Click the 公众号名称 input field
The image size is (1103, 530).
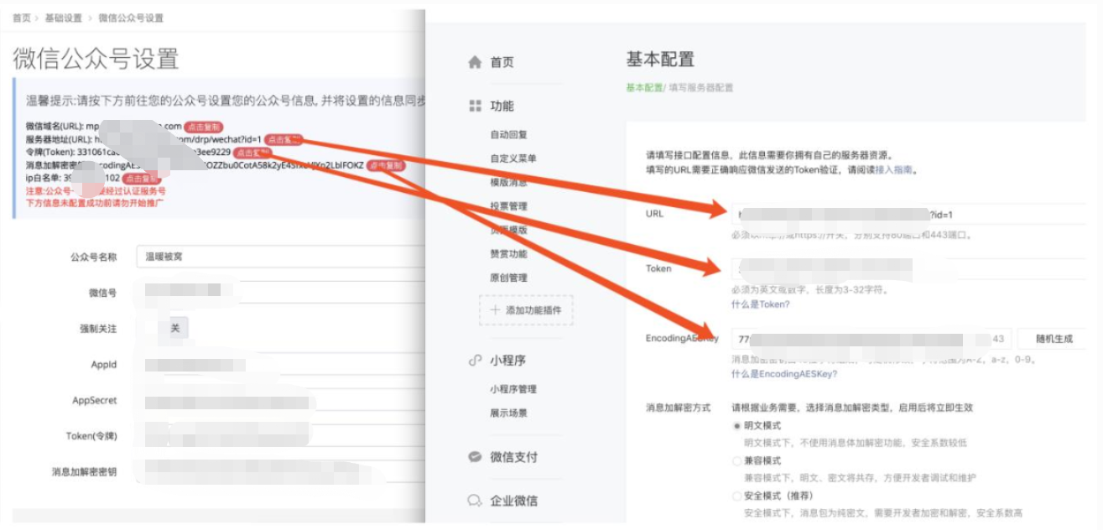[280, 257]
